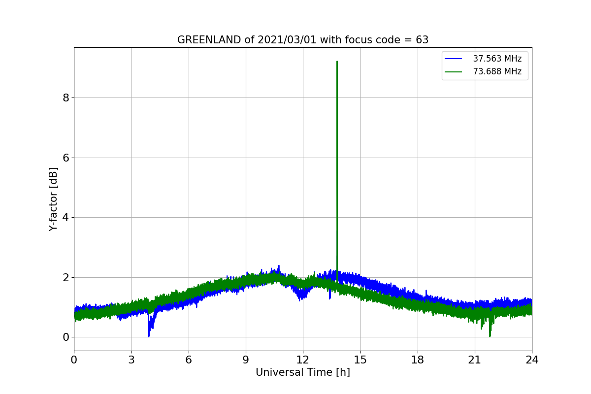
Task: Click x-axis tick label 12
Action: pos(303,360)
